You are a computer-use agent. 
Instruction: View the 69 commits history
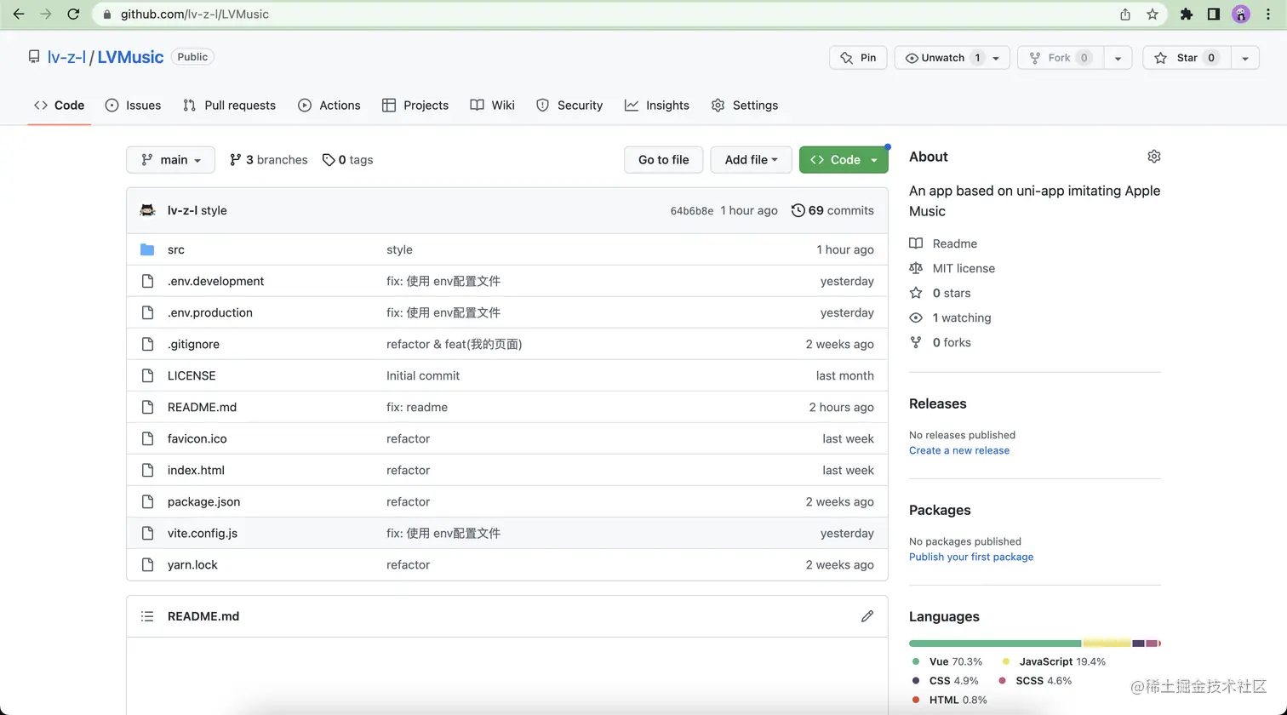(x=832, y=210)
